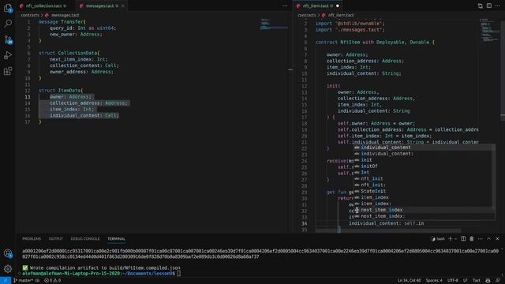Open the Run and Debug view

coord(8,55)
